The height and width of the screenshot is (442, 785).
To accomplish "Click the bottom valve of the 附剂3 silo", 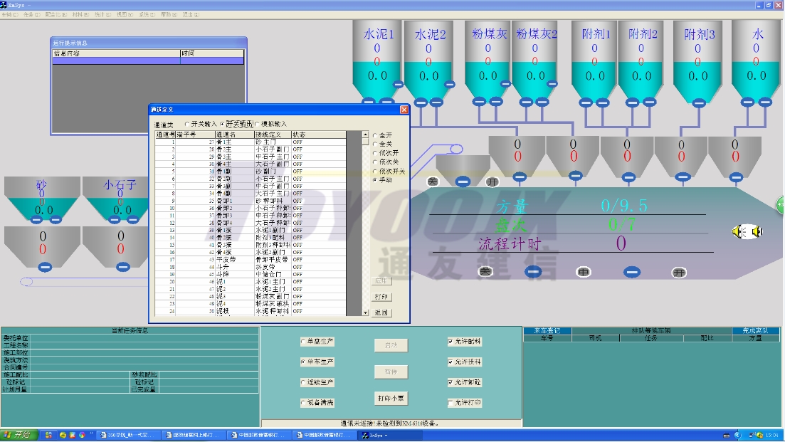I will tap(699, 103).
